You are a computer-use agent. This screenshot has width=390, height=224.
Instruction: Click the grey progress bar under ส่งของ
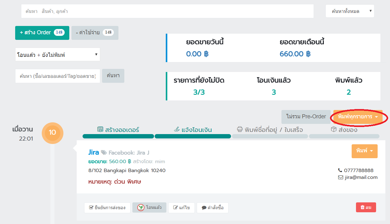pos(344,136)
